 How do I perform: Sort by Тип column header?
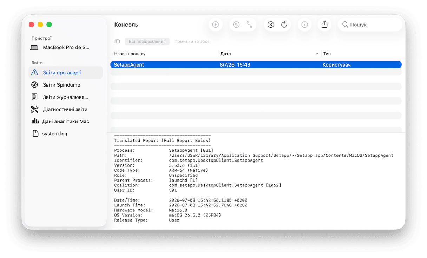click(x=327, y=54)
